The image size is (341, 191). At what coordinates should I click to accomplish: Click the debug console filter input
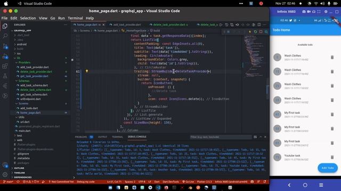(x=221, y=137)
